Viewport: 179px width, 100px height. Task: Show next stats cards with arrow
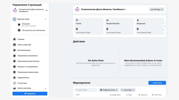164,26
